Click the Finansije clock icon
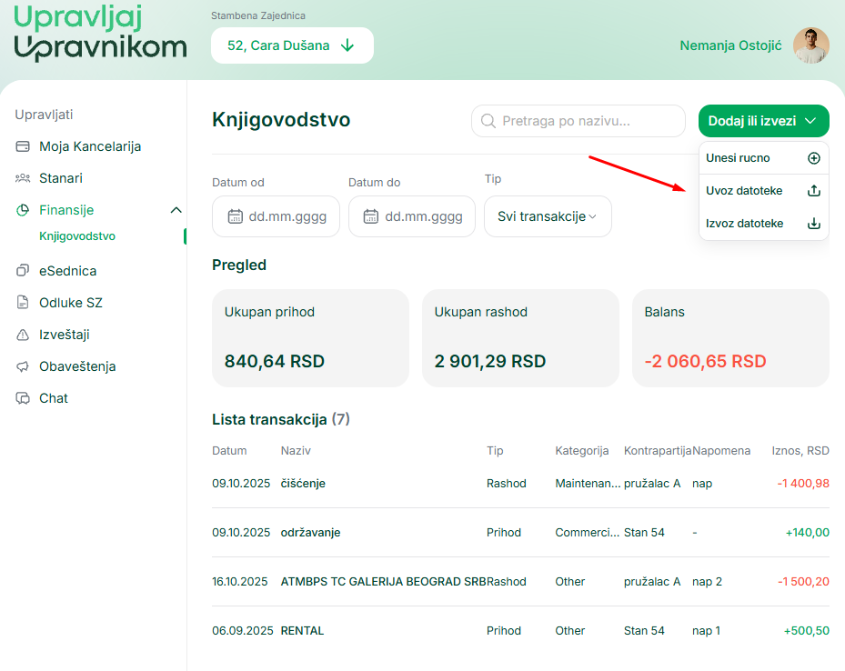 coord(21,208)
